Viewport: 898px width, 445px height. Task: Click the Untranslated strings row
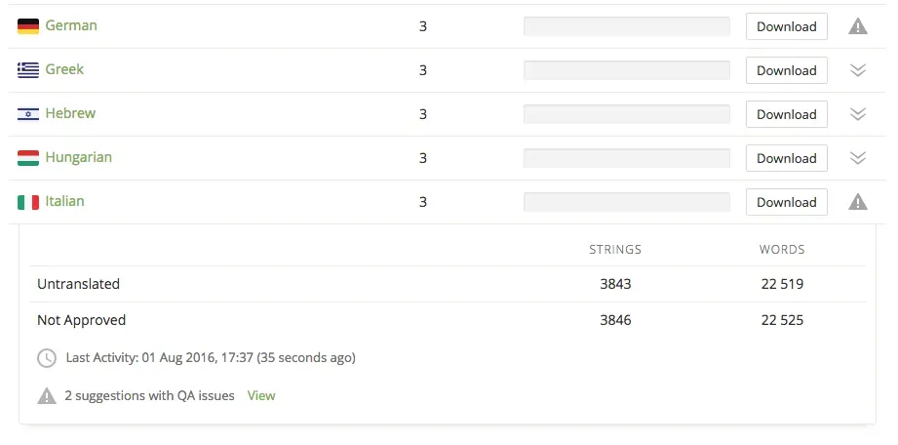[78, 284]
